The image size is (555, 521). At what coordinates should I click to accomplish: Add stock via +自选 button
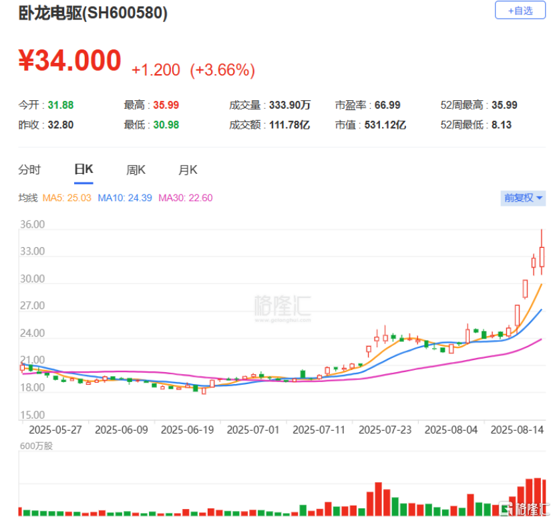tap(520, 10)
